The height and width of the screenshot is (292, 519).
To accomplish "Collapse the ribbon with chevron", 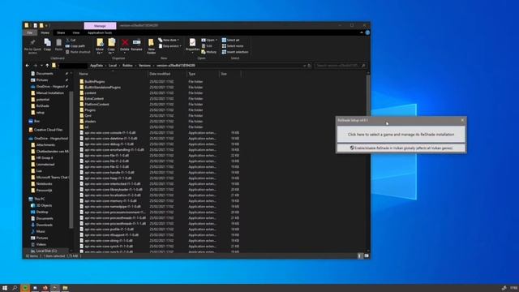I will (x=362, y=32).
